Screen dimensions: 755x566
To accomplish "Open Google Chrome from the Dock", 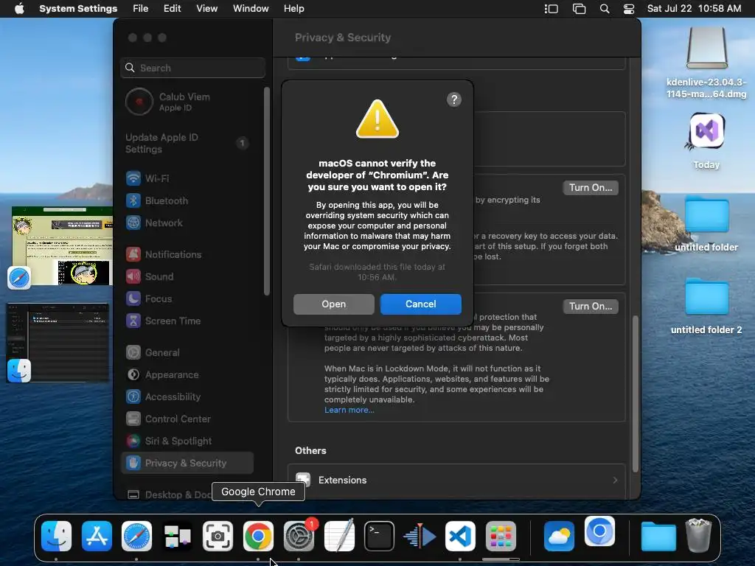I will pos(258,537).
